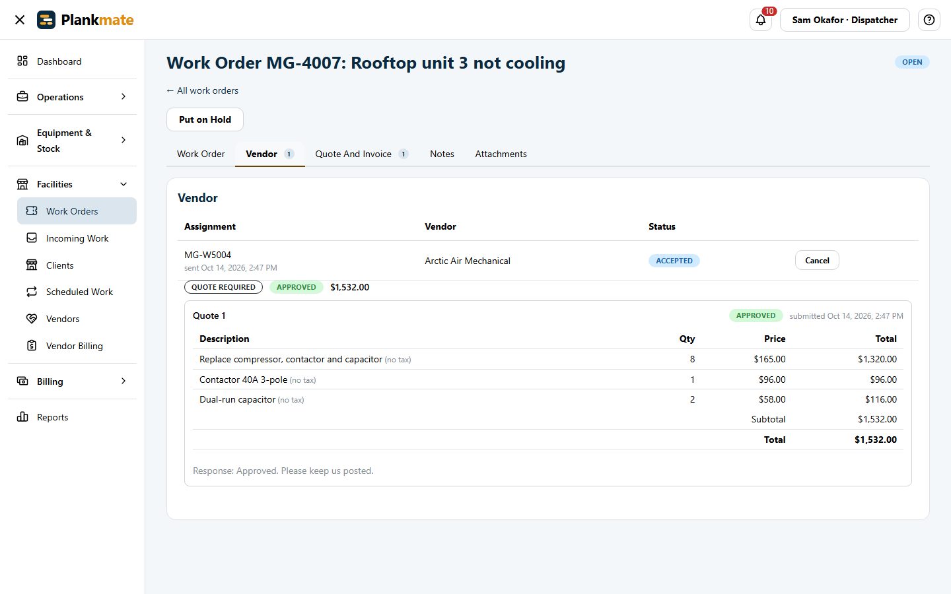Click the Arctic Air Mechanical vendor name

(468, 261)
